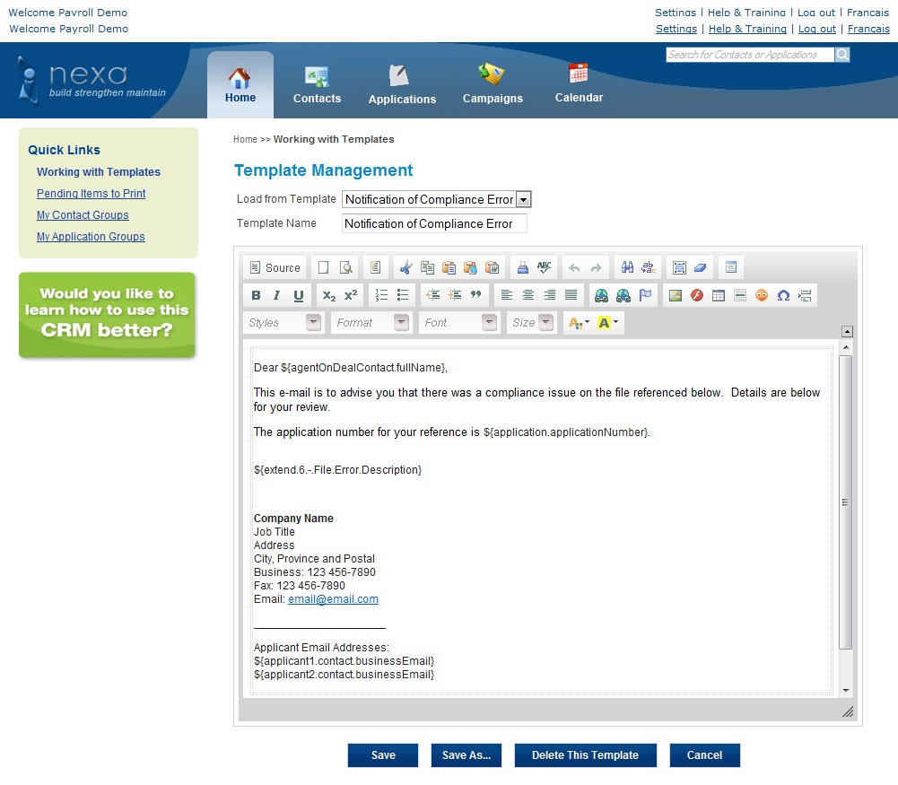Open Find with the binoculars icon
Viewport: 898px width, 785px height.
click(x=627, y=267)
